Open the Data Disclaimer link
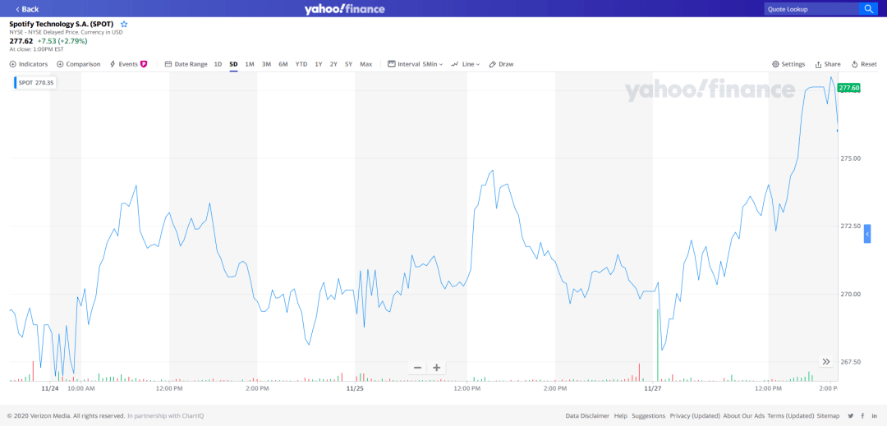Image resolution: width=887 pixels, height=426 pixels. click(x=587, y=416)
